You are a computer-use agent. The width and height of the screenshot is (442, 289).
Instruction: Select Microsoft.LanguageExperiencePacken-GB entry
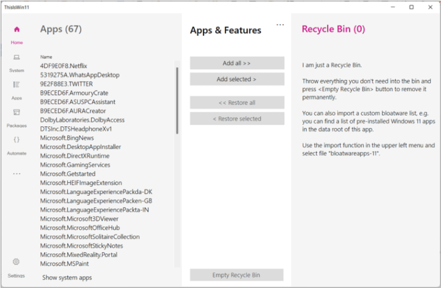point(96,201)
